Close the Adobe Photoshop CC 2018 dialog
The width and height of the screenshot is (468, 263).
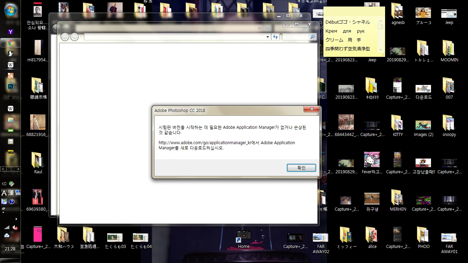click(x=312, y=109)
